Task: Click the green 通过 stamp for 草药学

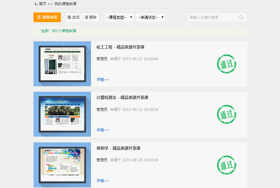Action: pyautogui.click(x=226, y=165)
